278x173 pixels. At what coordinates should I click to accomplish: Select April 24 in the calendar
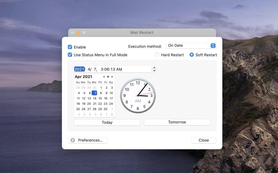coord(111,104)
